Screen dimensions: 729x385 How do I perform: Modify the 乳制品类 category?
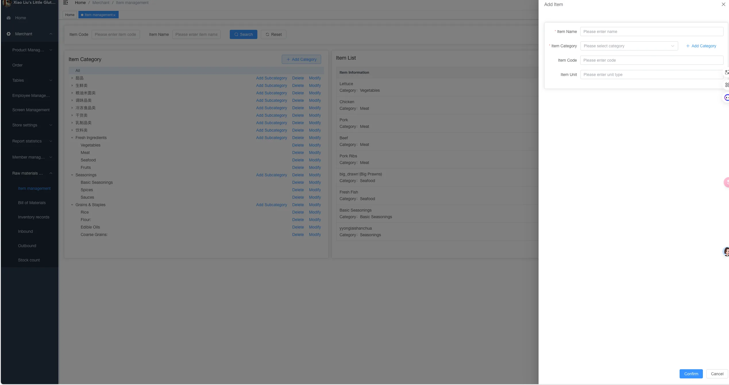pos(315,123)
